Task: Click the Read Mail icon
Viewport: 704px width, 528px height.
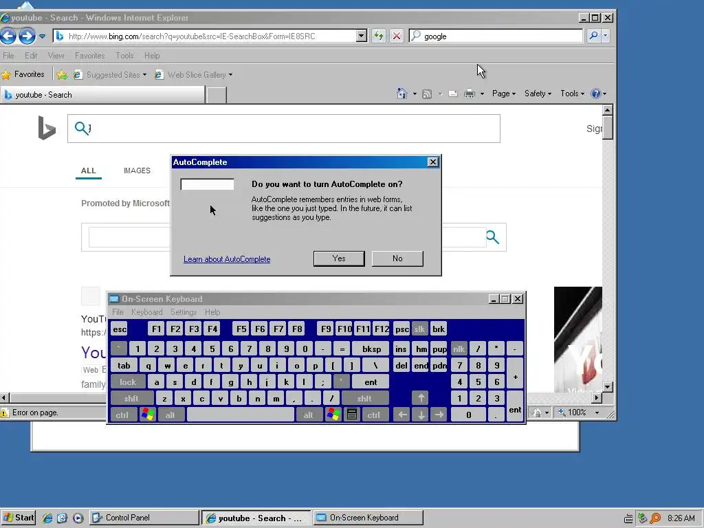Action: 453,93
